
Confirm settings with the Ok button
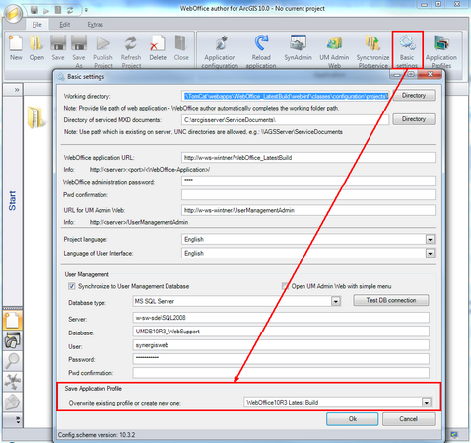353,419
